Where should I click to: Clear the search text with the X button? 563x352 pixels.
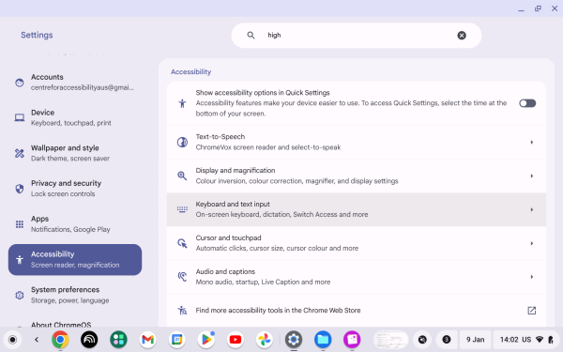coord(462,36)
